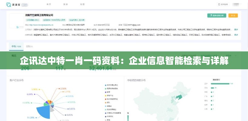Click the 5.98% pie label

(35, 89)
